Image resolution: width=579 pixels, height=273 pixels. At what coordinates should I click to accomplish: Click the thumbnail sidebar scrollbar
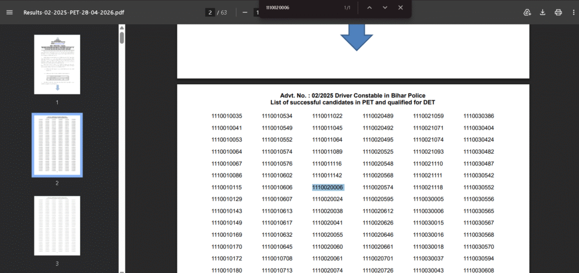click(122, 38)
